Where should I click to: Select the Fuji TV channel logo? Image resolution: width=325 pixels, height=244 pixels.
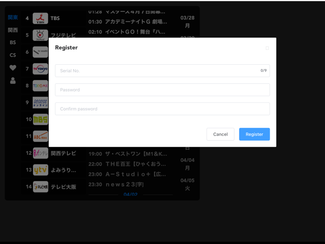tap(40, 35)
